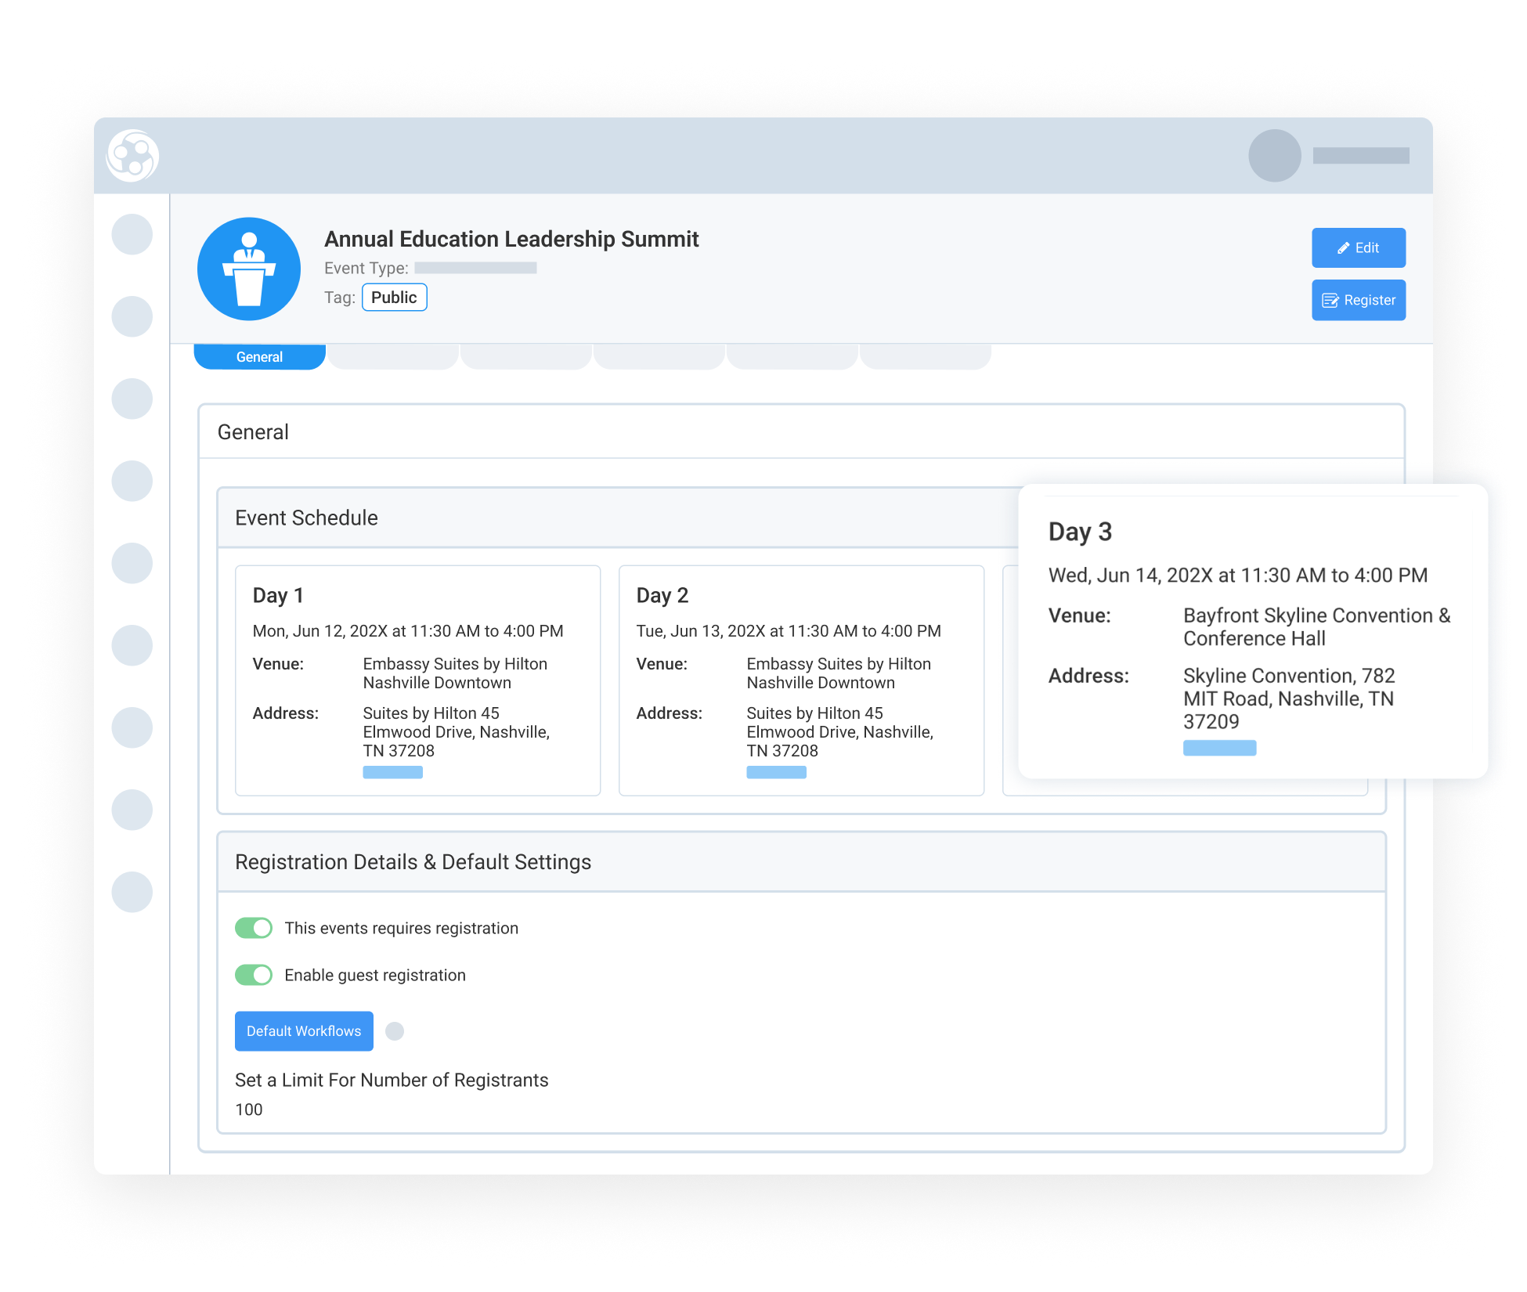
Task: Open the blank tab right of General
Action: click(393, 357)
